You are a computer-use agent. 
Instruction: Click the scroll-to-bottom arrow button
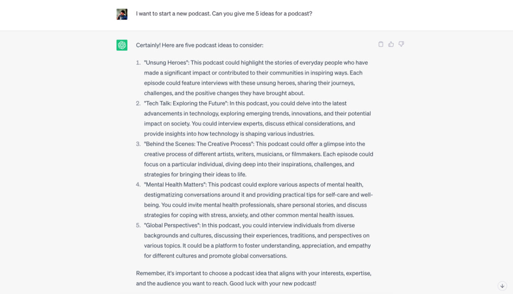[502, 286]
